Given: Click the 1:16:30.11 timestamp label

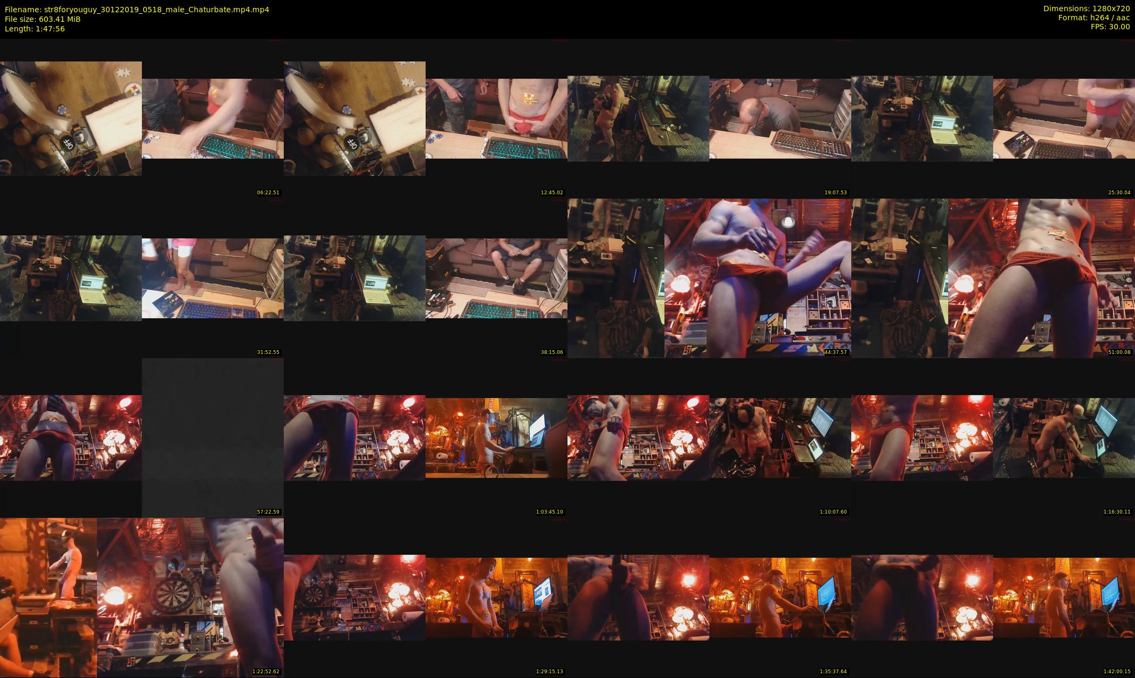Looking at the screenshot, I should 1117,512.
